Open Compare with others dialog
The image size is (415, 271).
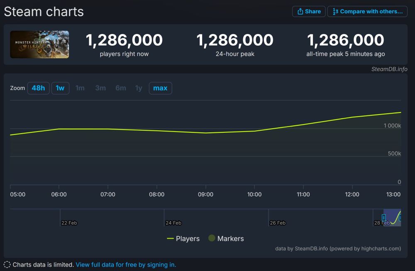367,11
